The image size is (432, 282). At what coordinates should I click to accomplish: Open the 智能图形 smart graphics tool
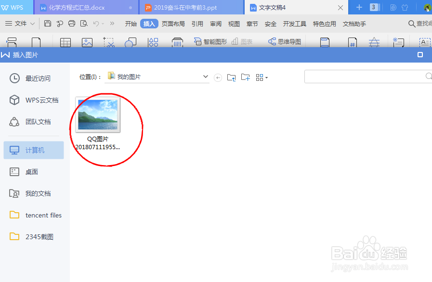pos(209,42)
